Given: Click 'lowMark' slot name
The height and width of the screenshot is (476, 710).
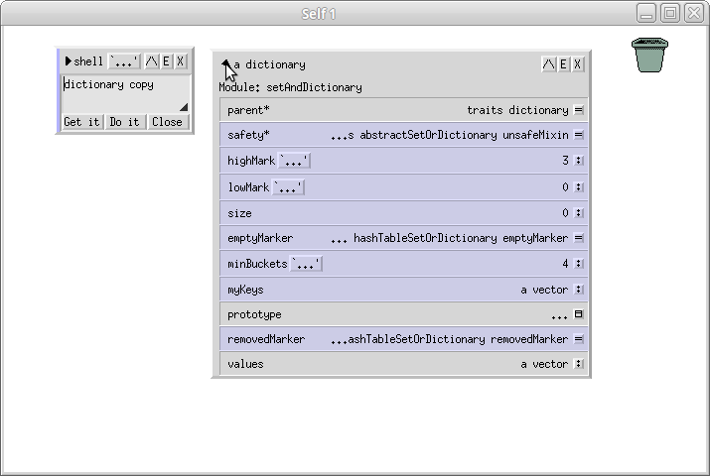Looking at the screenshot, I should click(248, 187).
